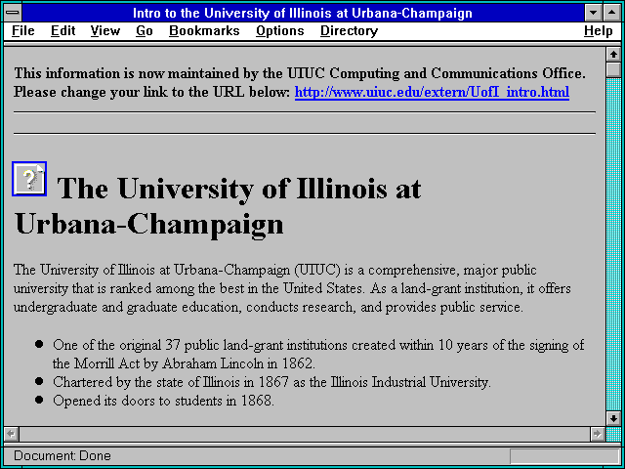Click the window title bar text
The width and height of the screenshot is (625, 469).
303,13
